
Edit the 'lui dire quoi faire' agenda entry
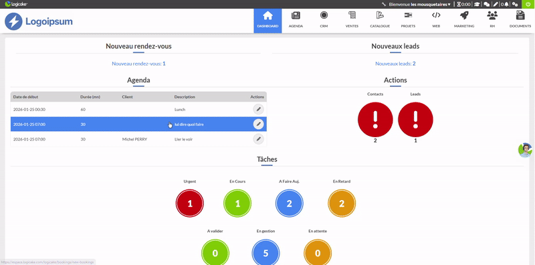(x=258, y=124)
